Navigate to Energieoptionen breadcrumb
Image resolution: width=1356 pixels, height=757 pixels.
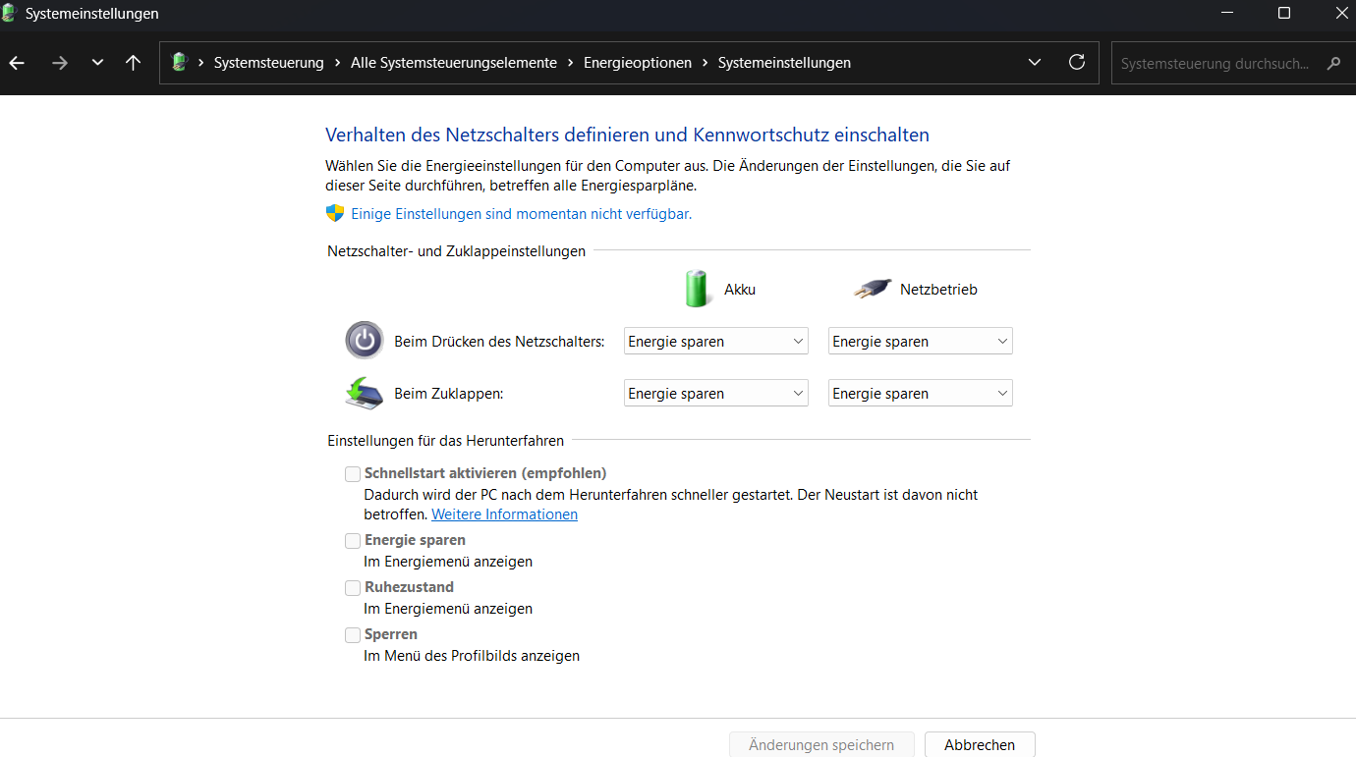point(637,63)
